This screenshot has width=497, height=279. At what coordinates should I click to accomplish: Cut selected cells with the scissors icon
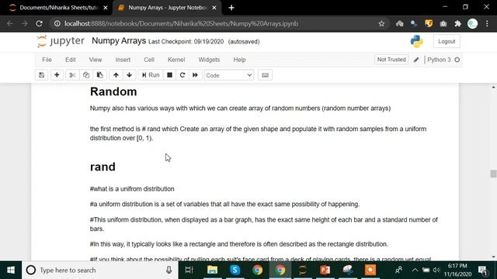[x=72, y=75]
